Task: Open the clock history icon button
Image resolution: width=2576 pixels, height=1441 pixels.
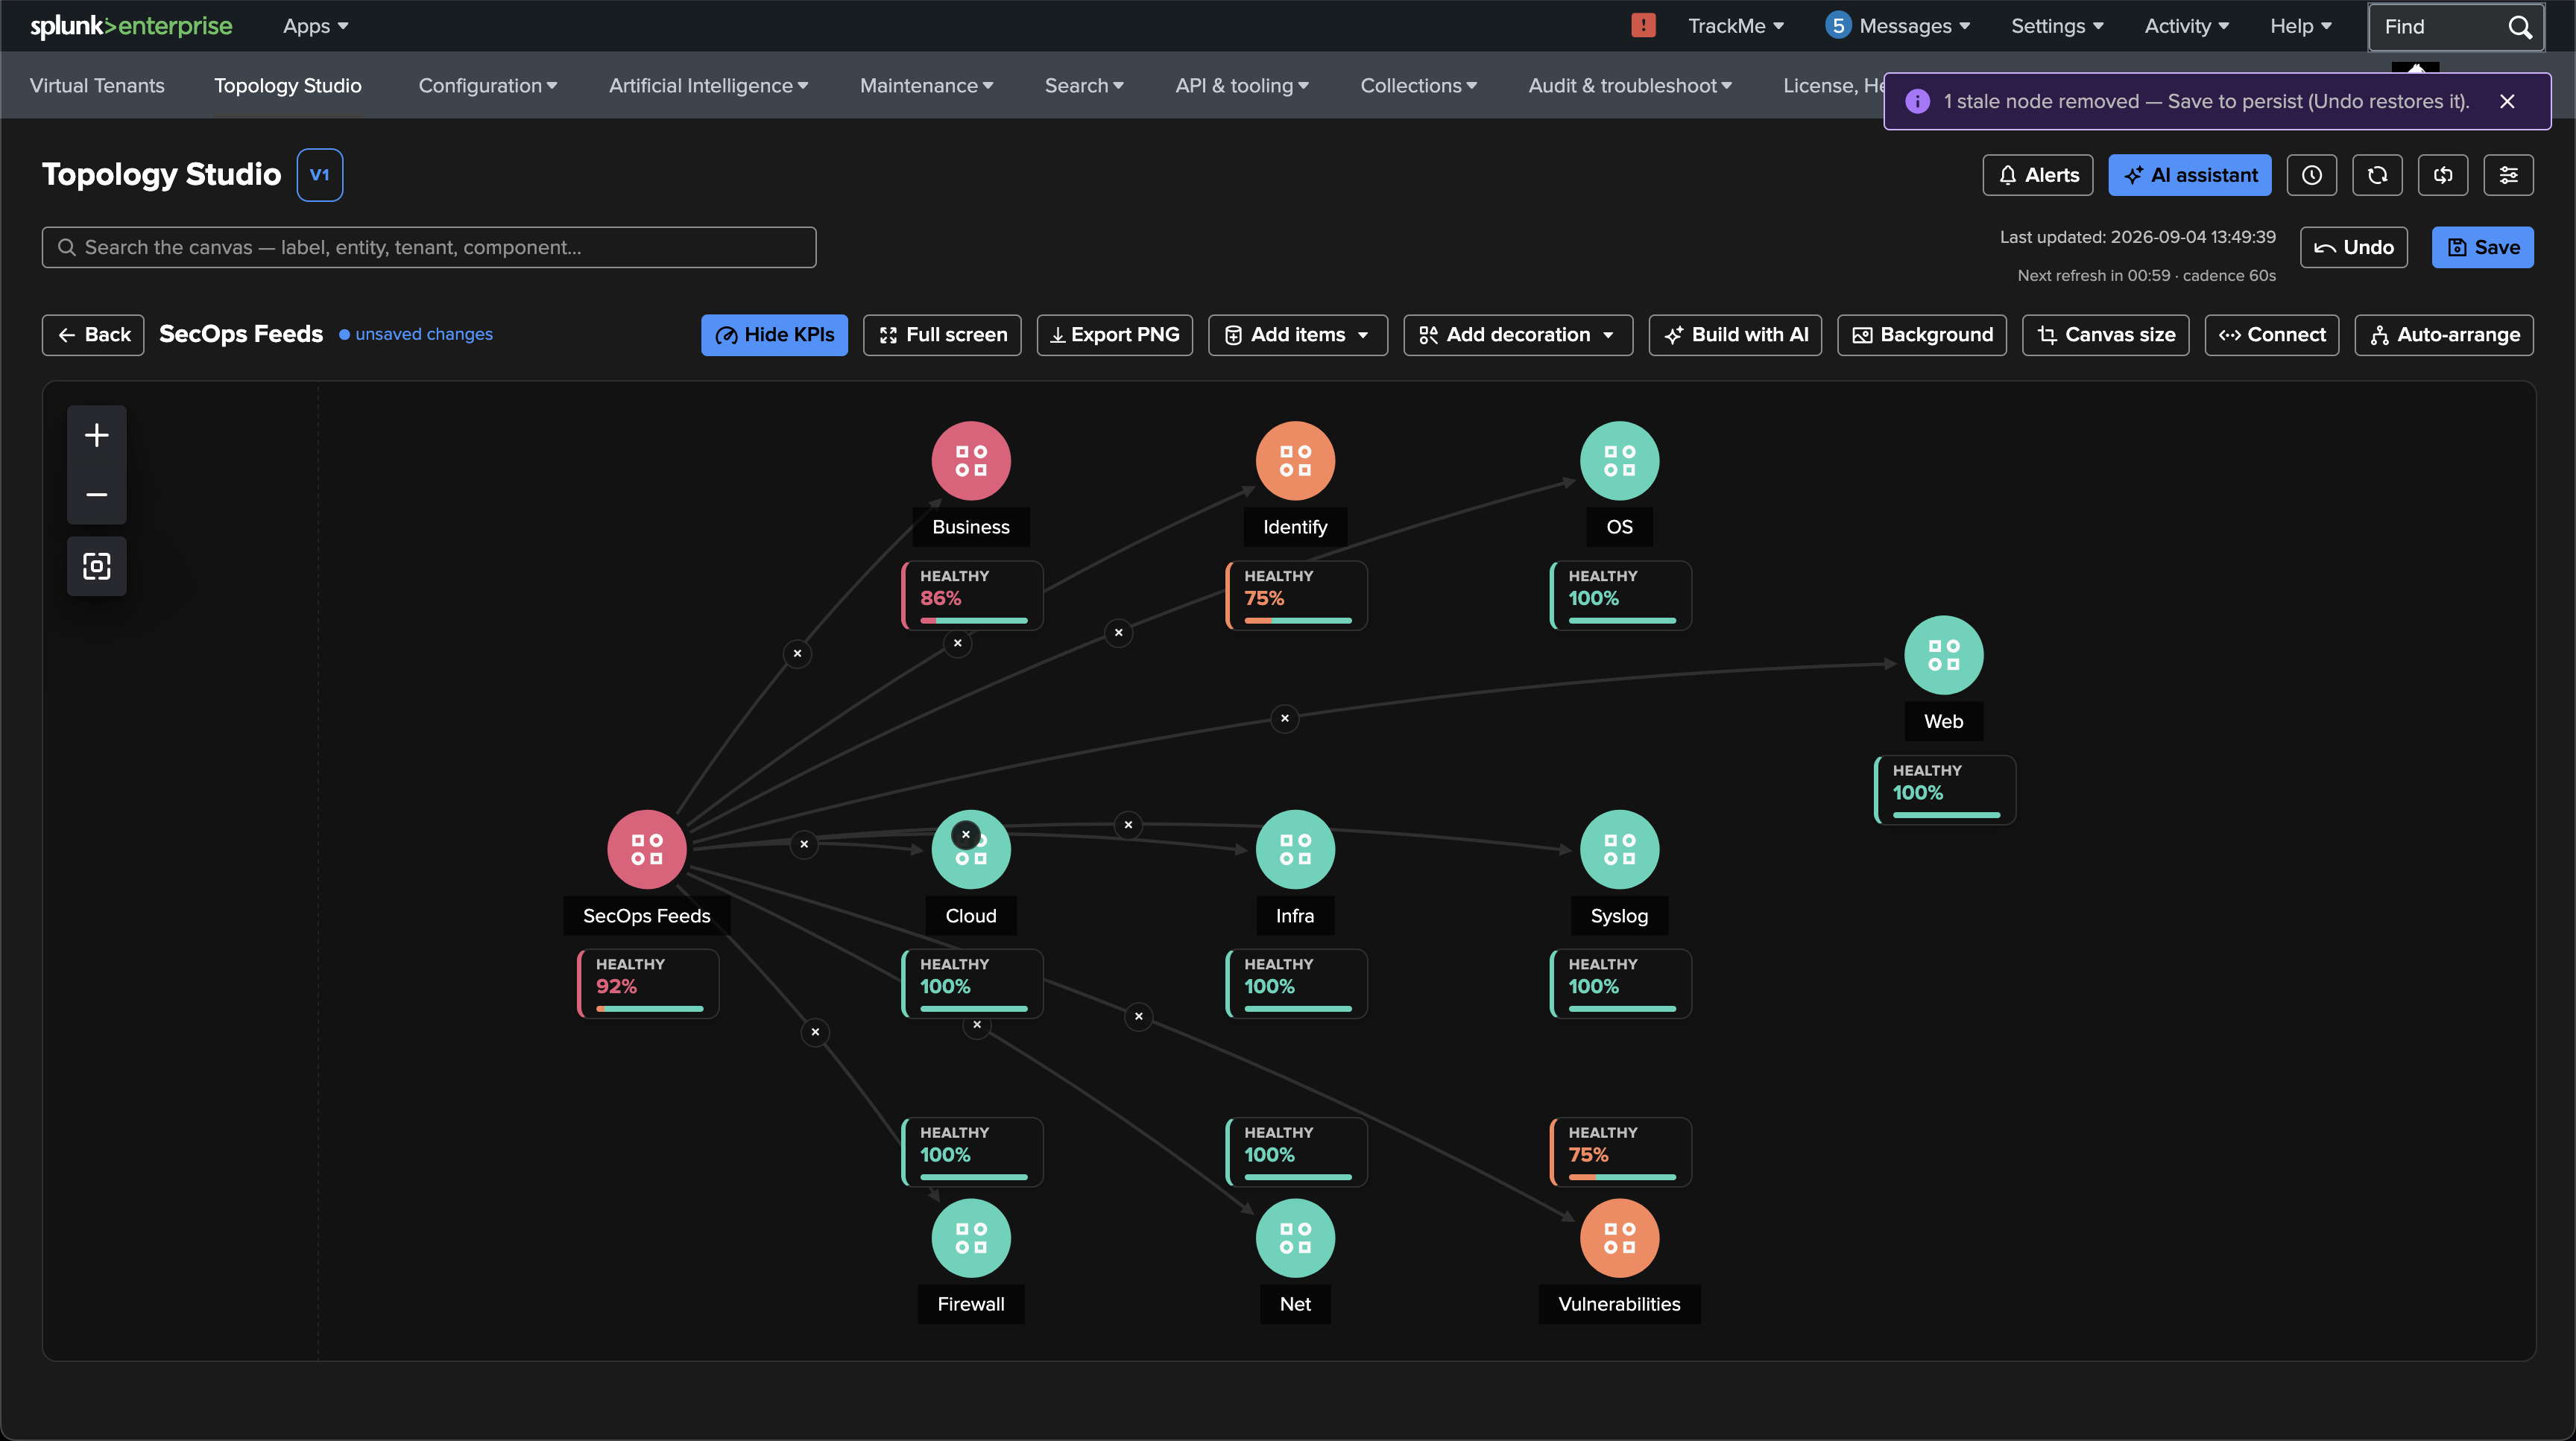Action: pyautogui.click(x=2311, y=175)
